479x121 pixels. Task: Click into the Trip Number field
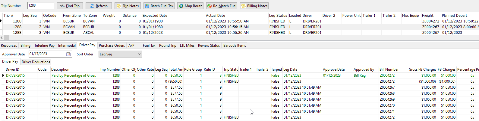[41, 6]
